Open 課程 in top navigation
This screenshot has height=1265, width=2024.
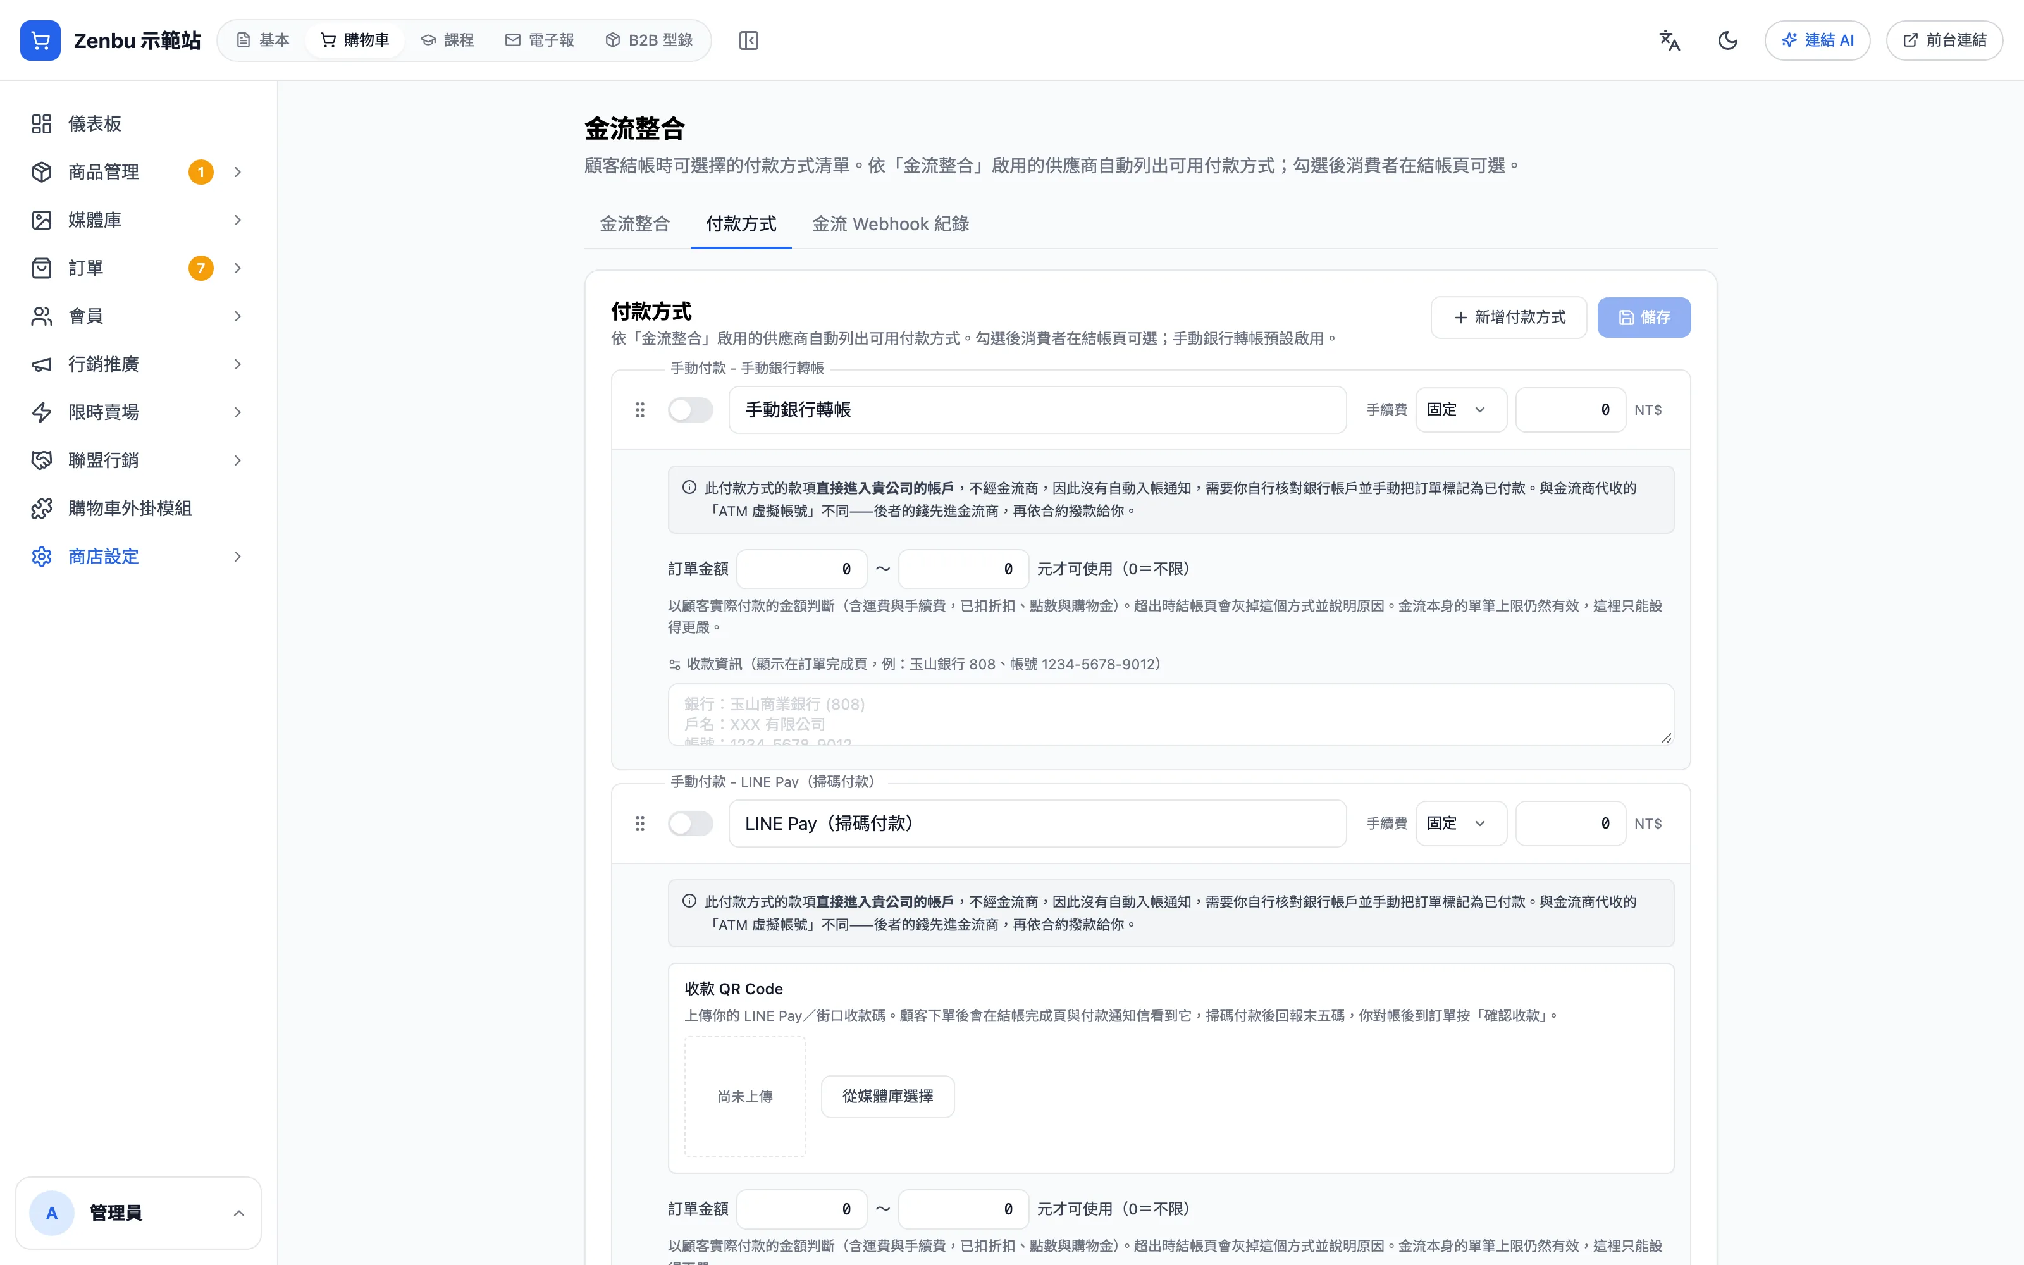click(x=447, y=40)
